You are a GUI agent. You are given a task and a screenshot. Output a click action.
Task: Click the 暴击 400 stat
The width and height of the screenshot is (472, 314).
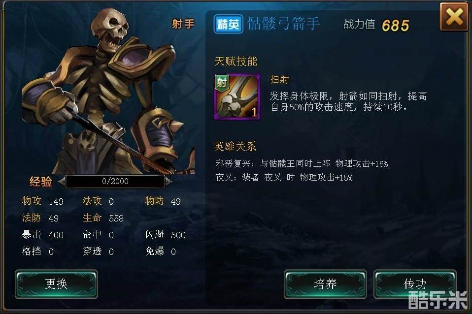42,235
